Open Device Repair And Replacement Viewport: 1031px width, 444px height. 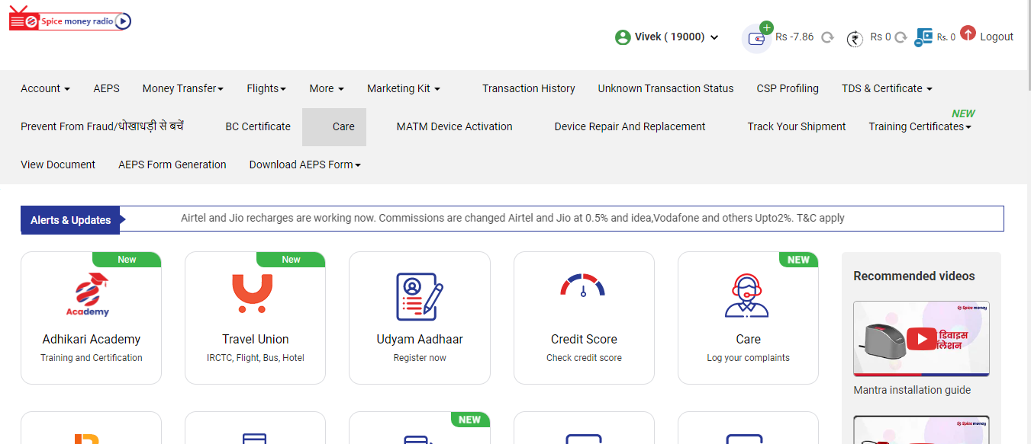pyautogui.click(x=630, y=126)
